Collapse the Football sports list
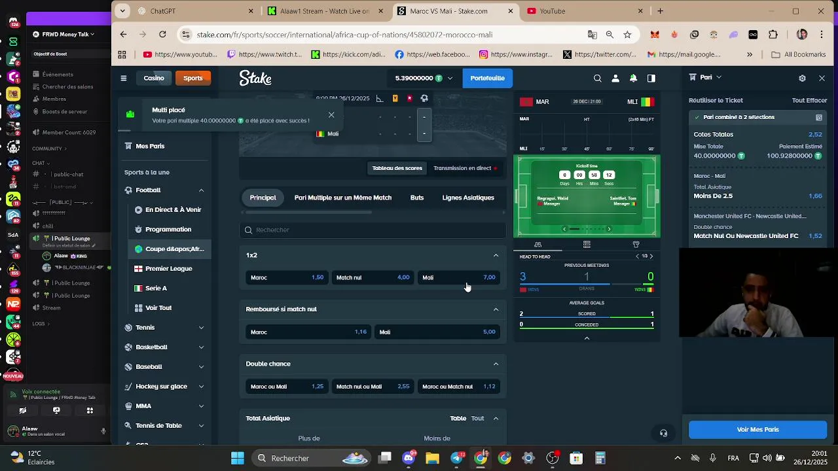The width and height of the screenshot is (838, 471). [x=201, y=190]
